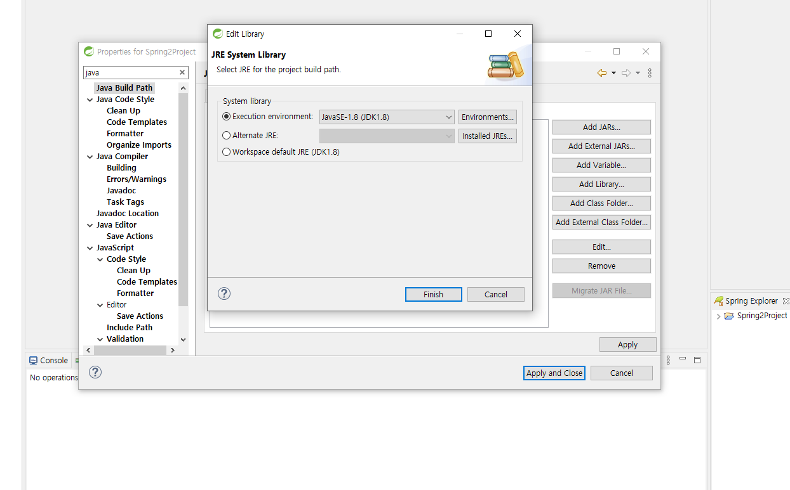Click down arrow of properties tree scrollbar
This screenshot has height=490, width=790.
[184, 340]
